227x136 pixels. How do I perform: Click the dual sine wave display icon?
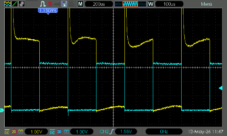click(7, 4)
